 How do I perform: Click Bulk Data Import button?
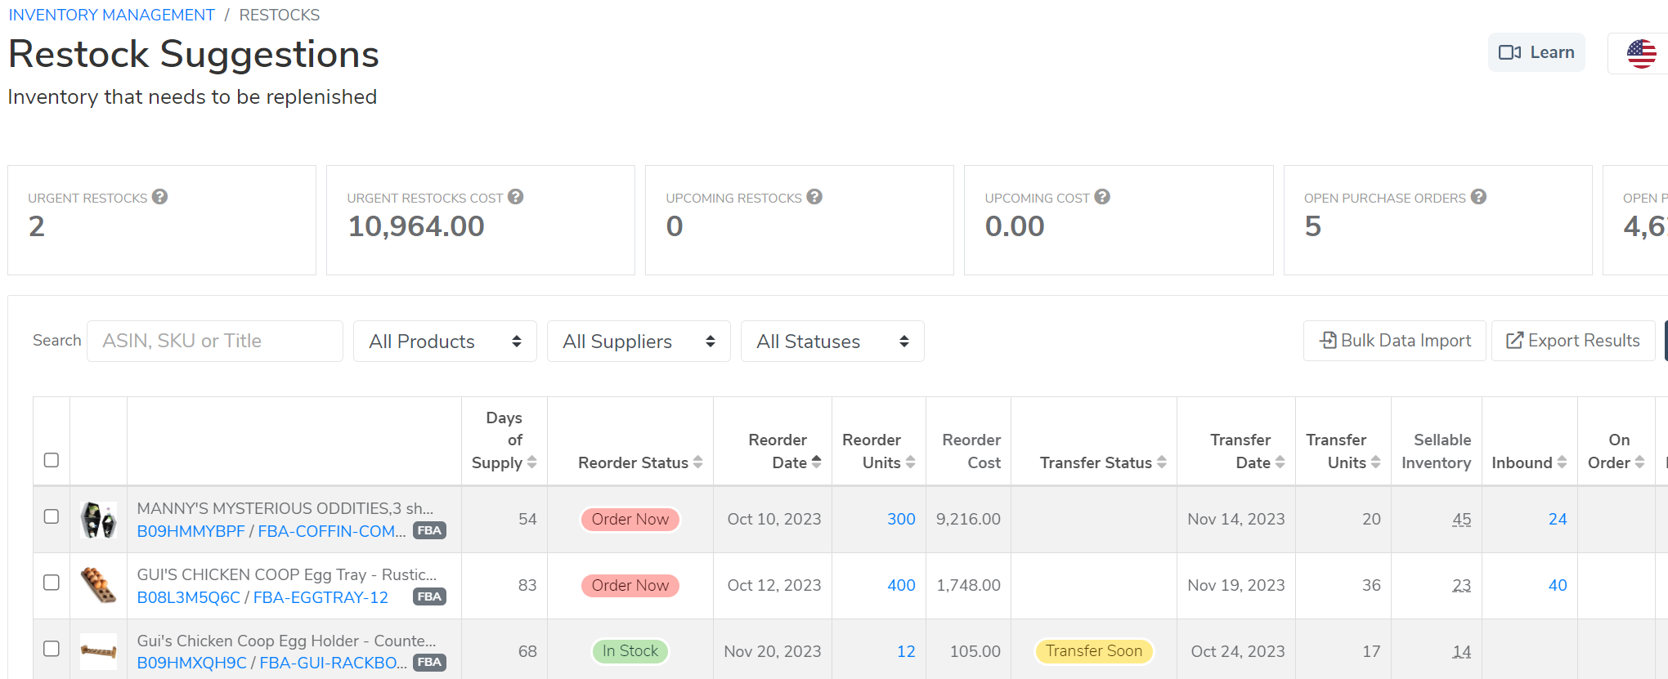point(1395,341)
